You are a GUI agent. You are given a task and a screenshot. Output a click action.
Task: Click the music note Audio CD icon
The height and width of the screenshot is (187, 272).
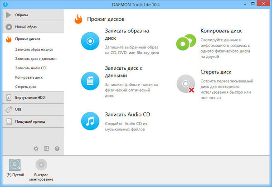click(90, 121)
